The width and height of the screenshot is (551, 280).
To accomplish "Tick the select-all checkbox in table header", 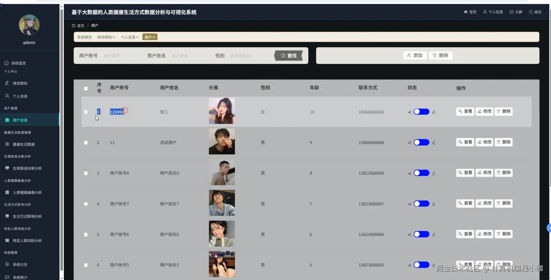I will (86, 88).
